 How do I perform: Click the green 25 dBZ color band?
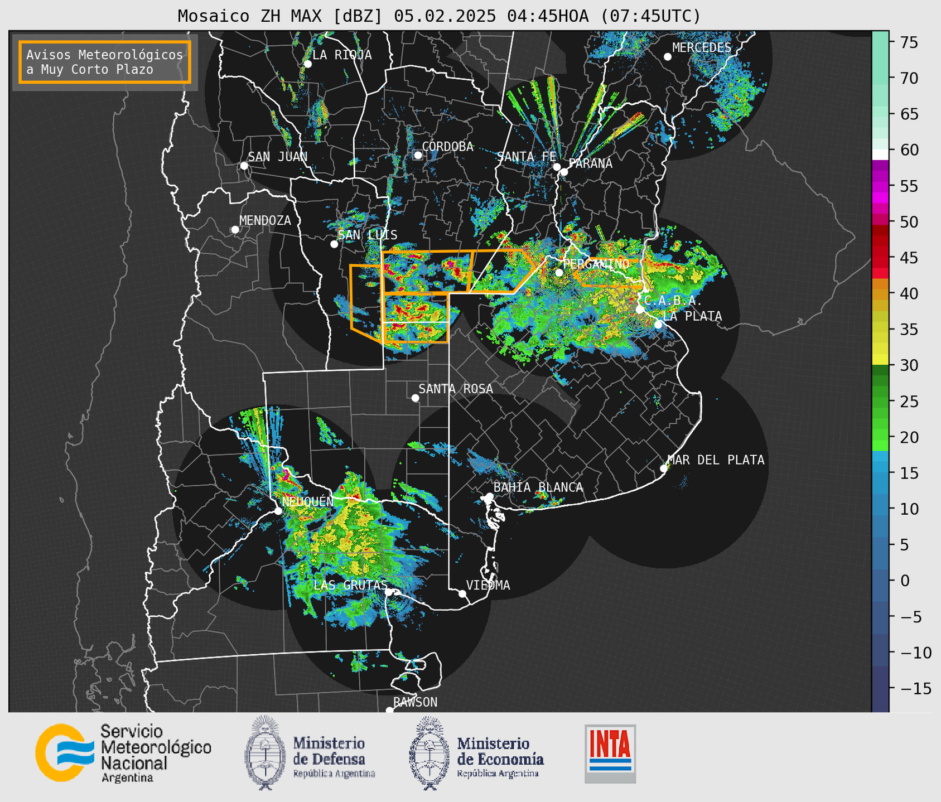coord(880,402)
